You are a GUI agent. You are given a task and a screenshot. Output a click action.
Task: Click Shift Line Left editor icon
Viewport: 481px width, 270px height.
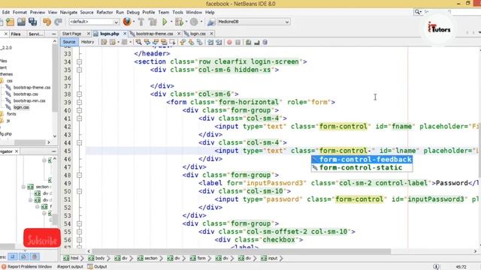[210, 42]
